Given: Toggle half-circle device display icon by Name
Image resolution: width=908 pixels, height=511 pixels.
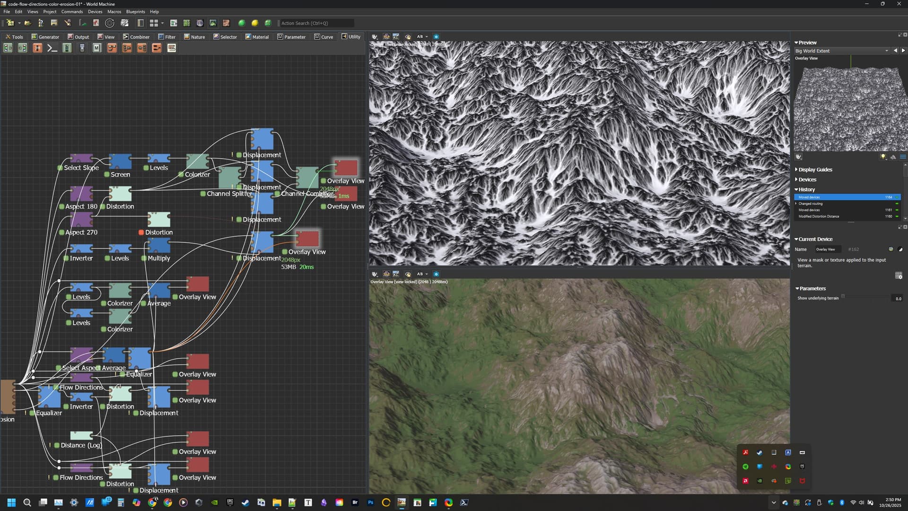Looking at the screenshot, I should 900,249.
